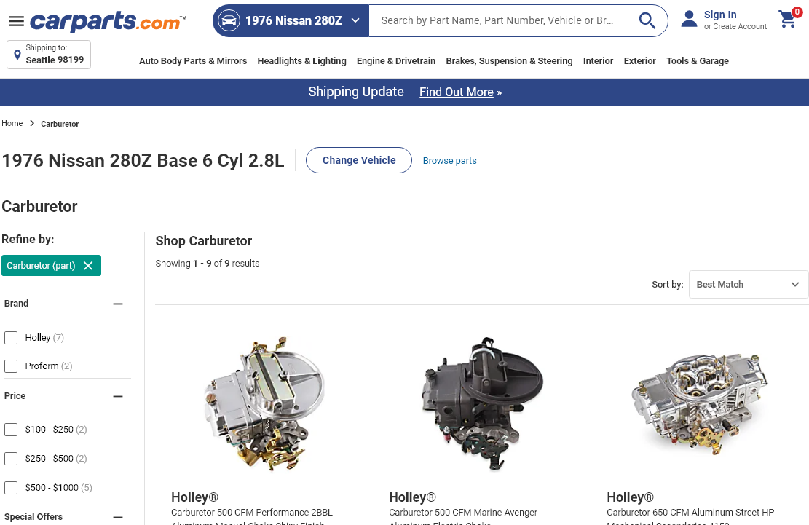Click the location pin shipping icon
The width and height of the screenshot is (809, 525).
coord(17,55)
